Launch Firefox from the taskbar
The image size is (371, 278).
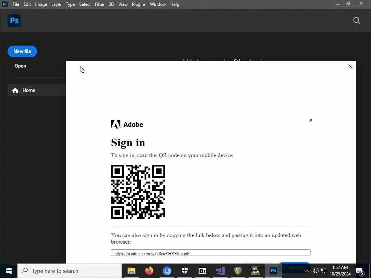pos(149,271)
